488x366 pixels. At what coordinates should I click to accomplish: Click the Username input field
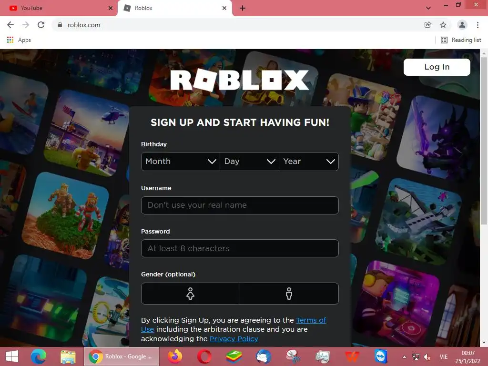(x=240, y=205)
